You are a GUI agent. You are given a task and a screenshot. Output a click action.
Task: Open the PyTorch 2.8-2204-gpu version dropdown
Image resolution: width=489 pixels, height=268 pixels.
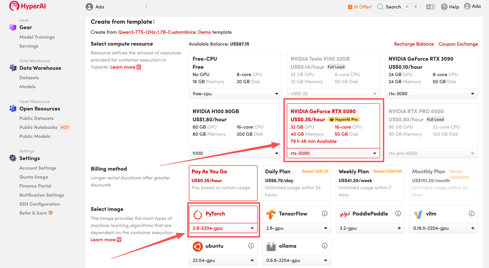(223, 228)
